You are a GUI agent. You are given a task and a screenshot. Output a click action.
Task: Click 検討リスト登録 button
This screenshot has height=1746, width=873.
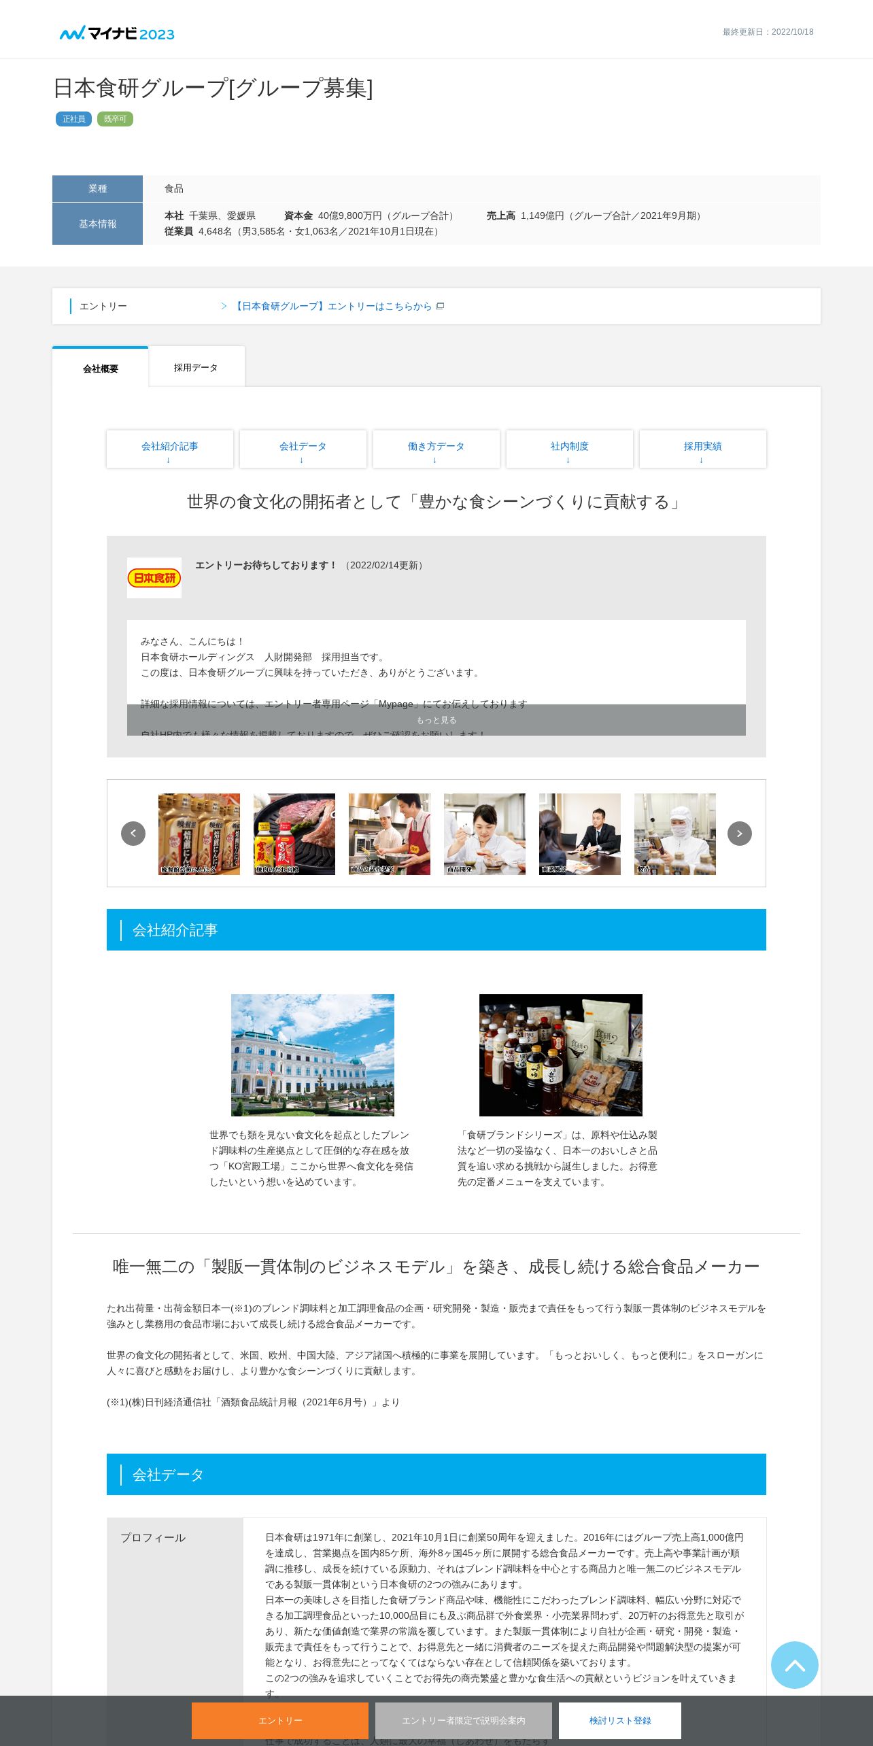[620, 1720]
